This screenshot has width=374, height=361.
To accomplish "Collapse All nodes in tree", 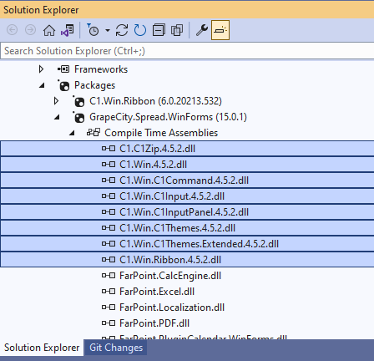I will point(159,30).
